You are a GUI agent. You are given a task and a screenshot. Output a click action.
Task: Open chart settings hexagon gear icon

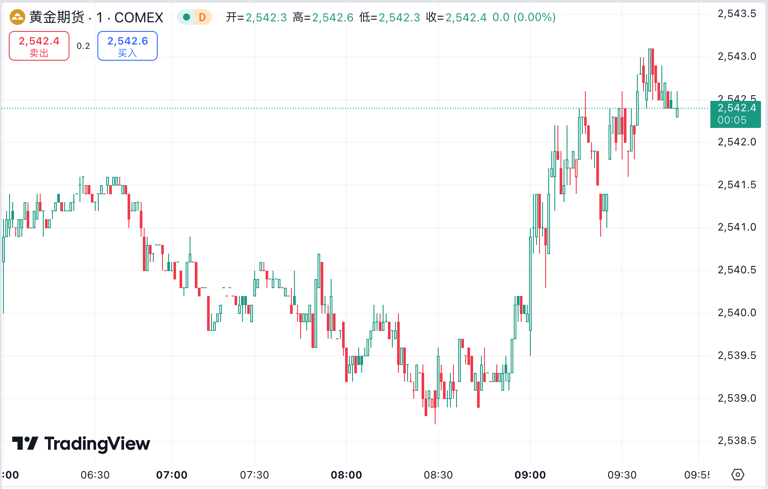tap(737, 475)
